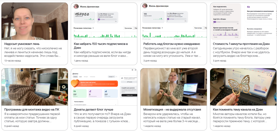Viewport: 278px width, 133px height.
Task: Click the orange heart icon in the Донаты thumbnail
Action: [x=75, y=83]
